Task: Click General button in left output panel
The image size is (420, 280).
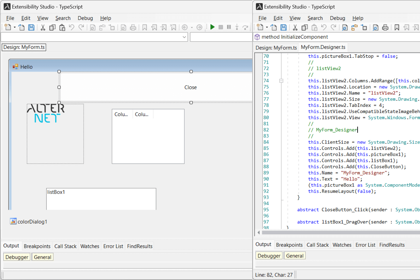Action: coord(43,257)
